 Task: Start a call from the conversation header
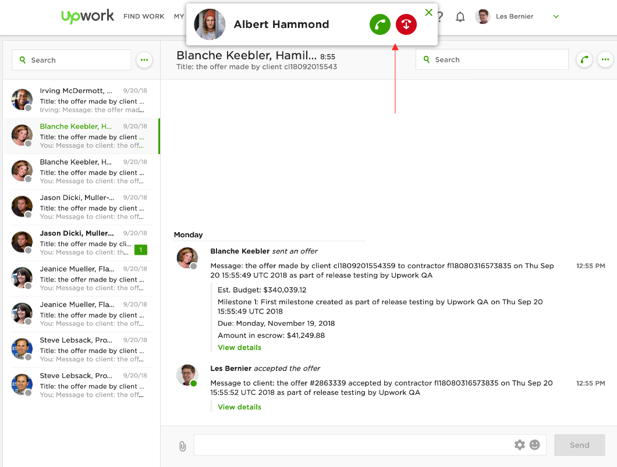point(584,59)
